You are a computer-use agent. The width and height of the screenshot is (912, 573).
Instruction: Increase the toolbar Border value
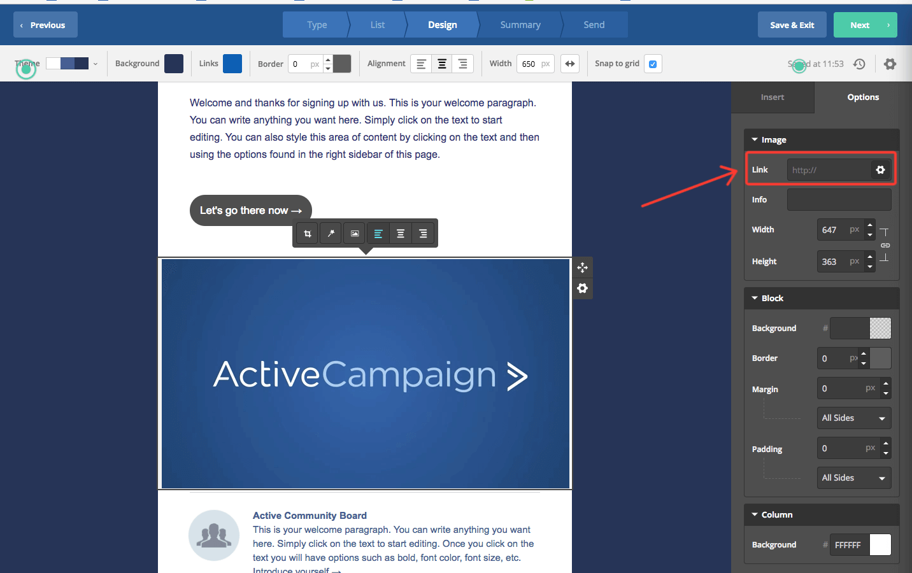click(x=328, y=59)
